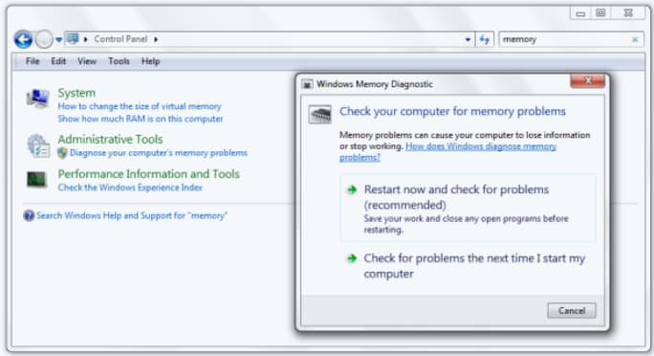Click Performance Information monitor icon

[x=37, y=180]
